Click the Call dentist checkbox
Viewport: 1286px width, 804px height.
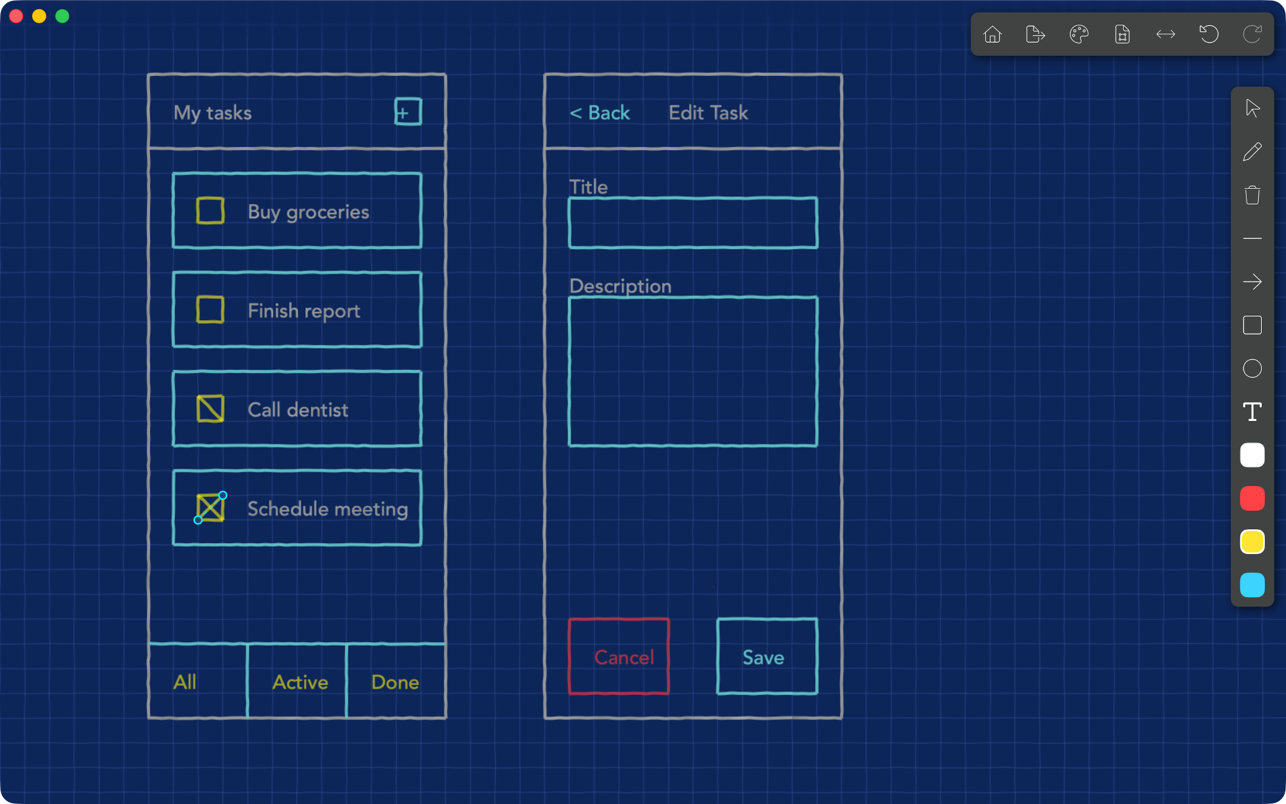click(x=210, y=409)
